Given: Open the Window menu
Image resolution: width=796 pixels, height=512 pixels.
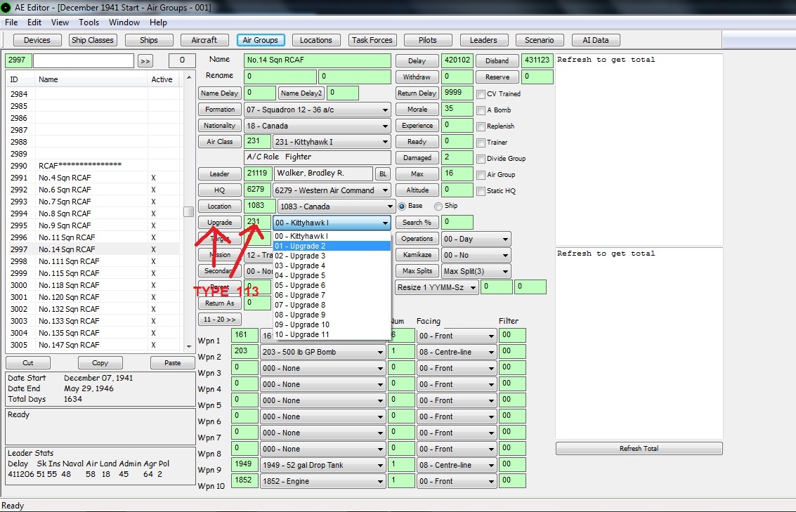Looking at the screenshot, I should tap(124, 22).
